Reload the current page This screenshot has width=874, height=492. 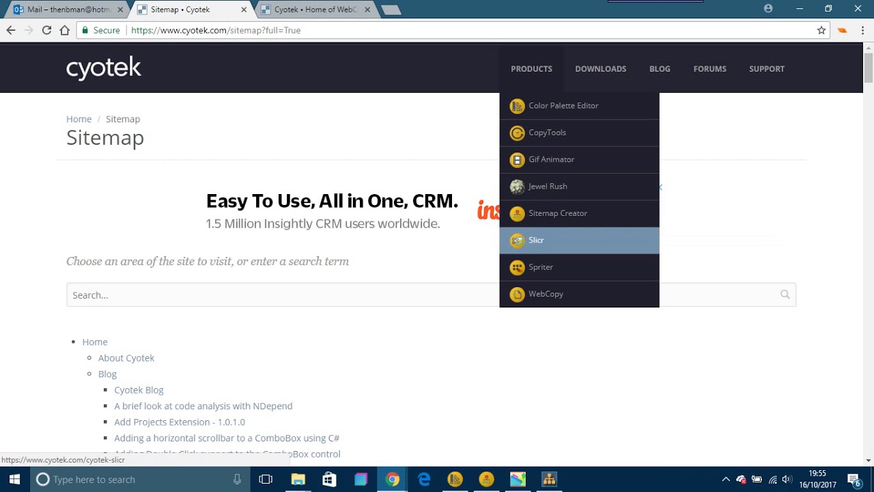pos(46,30)
